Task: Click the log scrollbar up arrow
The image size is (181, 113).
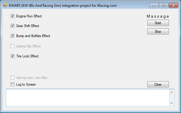Action: tap(172, 92)
